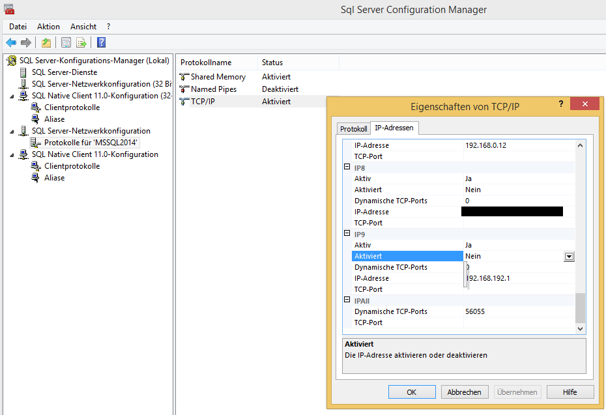
Task: Click the Aktiviert status of TCP/IP
Action: point(276,102)
